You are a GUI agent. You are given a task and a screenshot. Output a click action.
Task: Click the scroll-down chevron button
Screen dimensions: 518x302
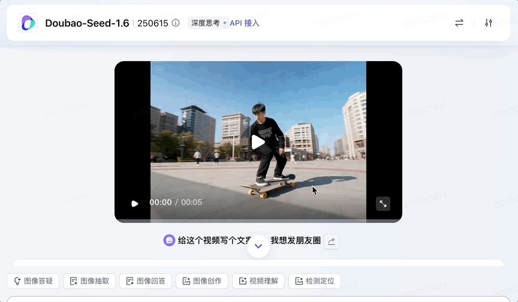[x=258, y=246]
